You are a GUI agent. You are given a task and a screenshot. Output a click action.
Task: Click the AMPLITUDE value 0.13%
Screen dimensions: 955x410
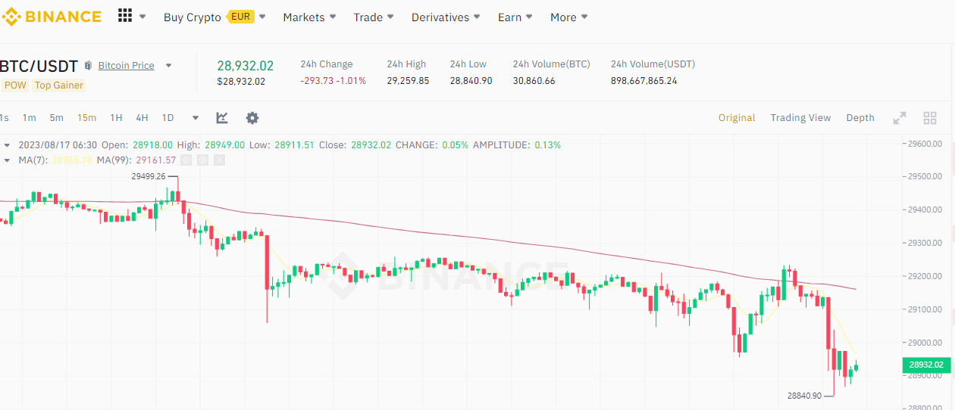click(x=547, y=144)
